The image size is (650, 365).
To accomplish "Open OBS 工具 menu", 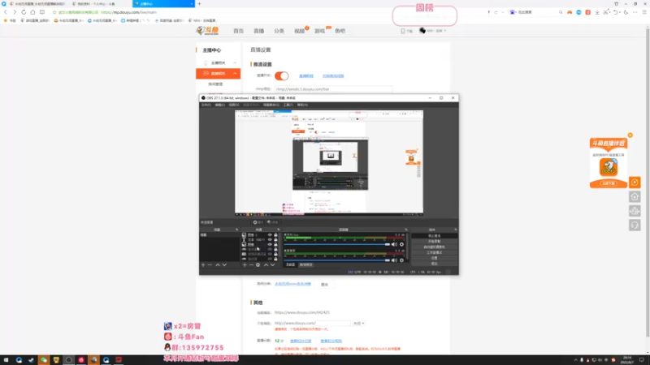I will (288, 105).
